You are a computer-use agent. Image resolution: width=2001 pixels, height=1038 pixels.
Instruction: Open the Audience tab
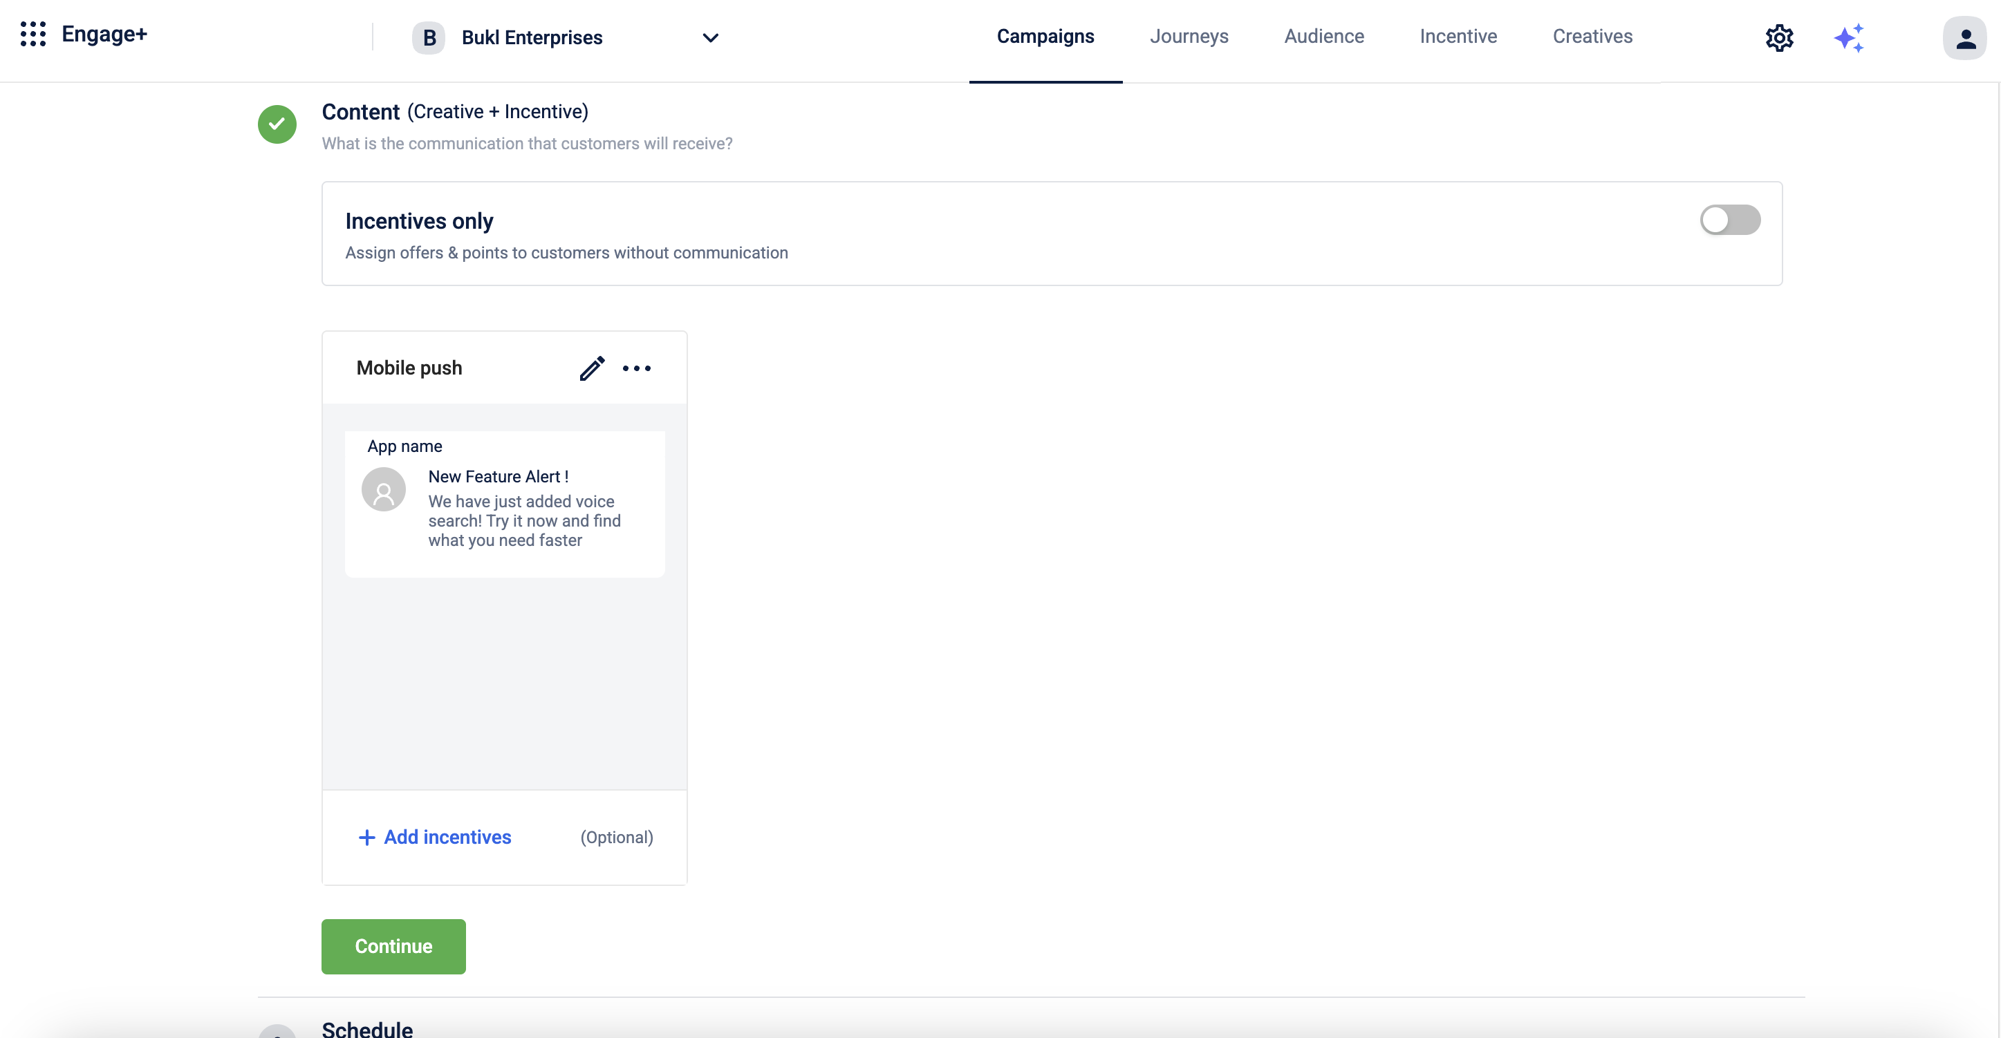pos(1323,37)
